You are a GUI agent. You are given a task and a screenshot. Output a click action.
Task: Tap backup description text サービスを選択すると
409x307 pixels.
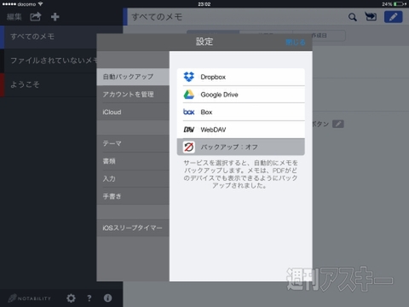coord(240,174)
